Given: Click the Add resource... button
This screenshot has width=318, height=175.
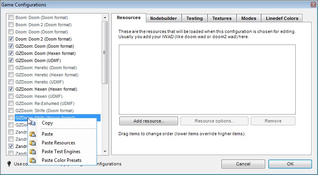Looking at the screenshot, I should (x=149, y=121).
